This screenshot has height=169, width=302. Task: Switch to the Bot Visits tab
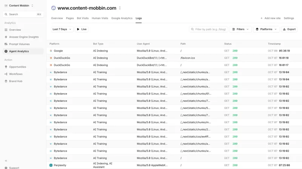83,18
